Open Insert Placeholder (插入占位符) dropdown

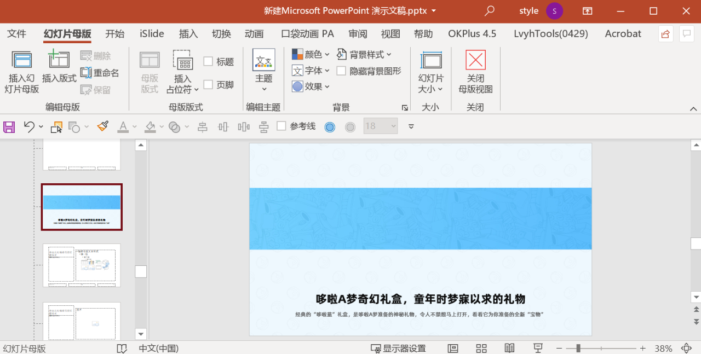[x=183, y=84]
